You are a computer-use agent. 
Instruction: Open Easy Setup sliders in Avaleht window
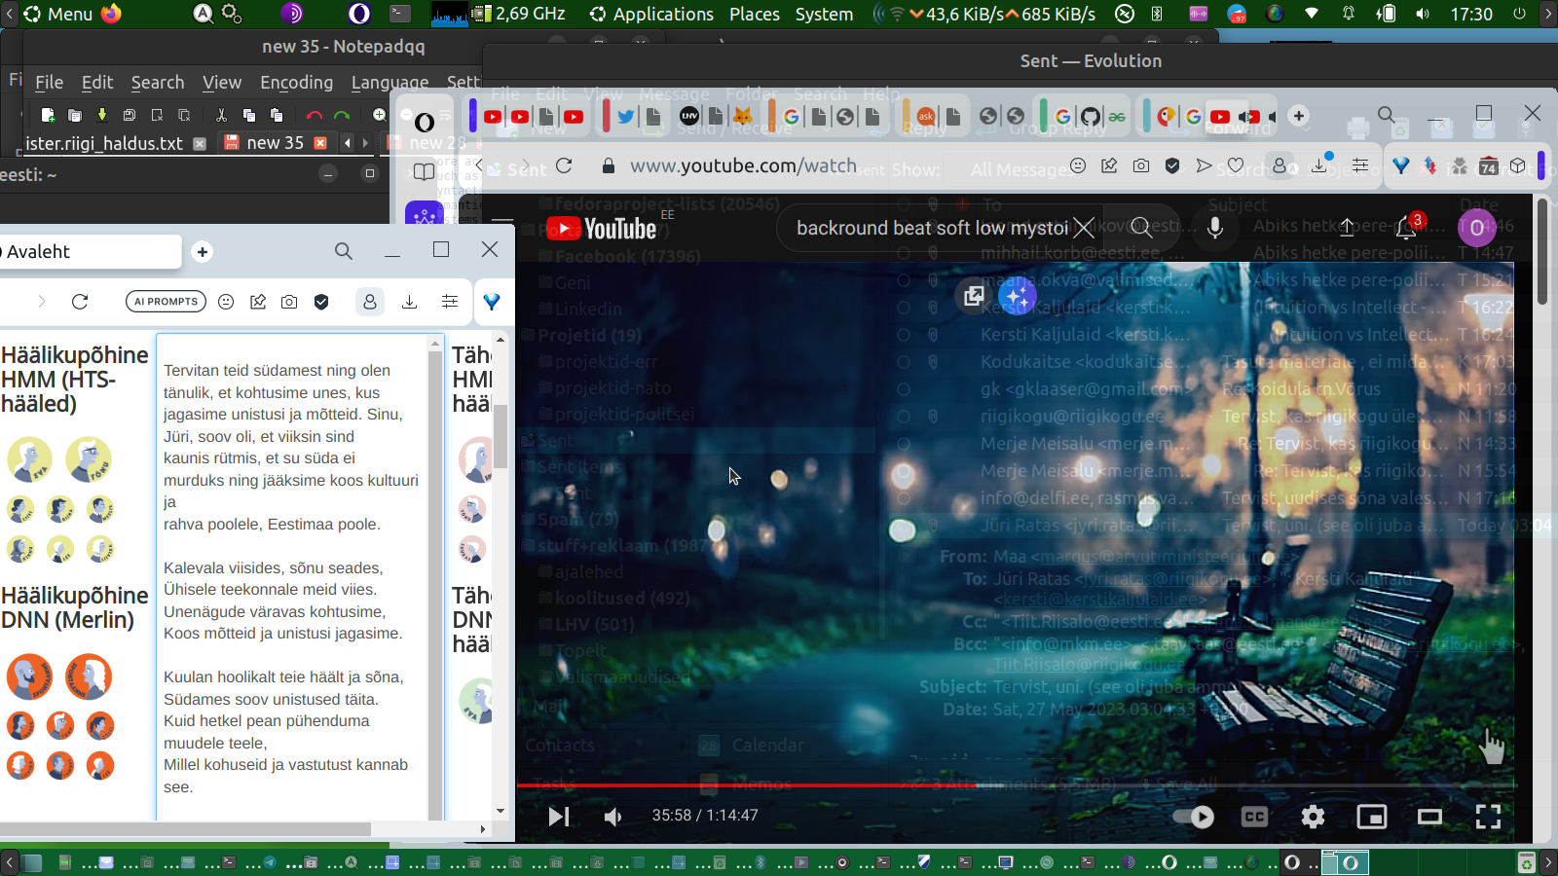click(450, 302)
